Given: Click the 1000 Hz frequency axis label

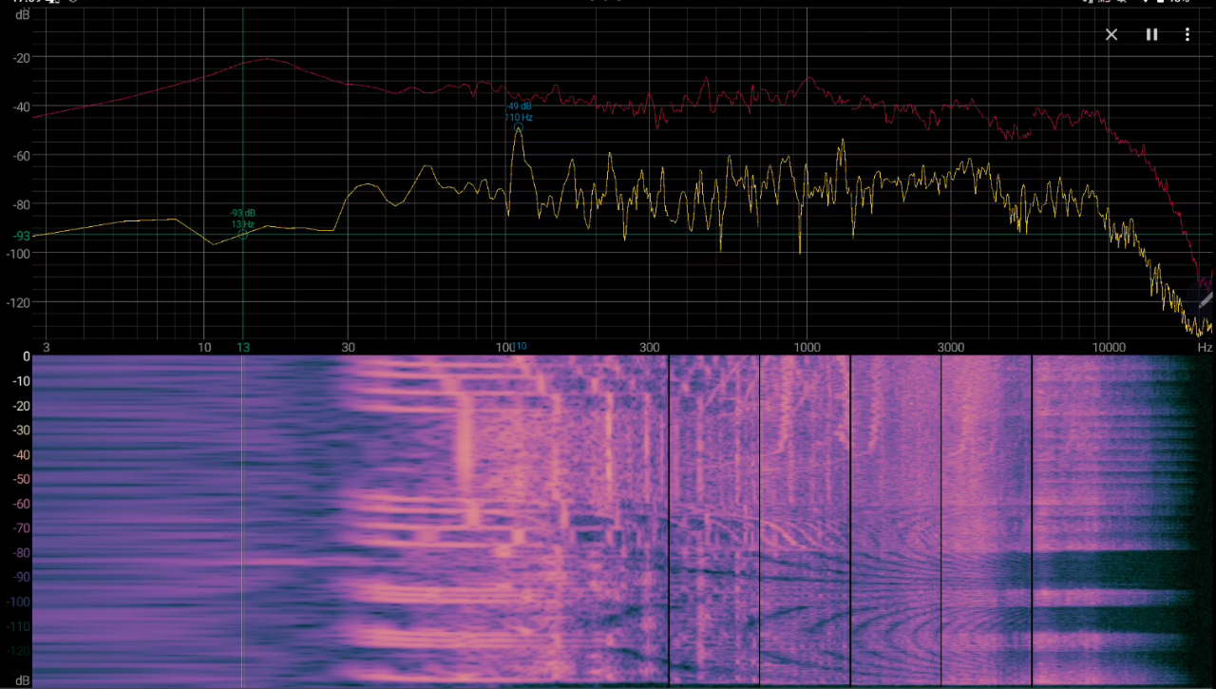Looking at the screenshot, I should click(807, 348).
